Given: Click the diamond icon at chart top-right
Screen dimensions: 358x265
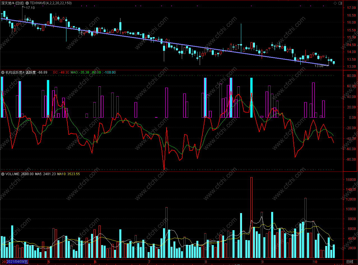Looking at the screenshot, I should (x=335, y=3).
